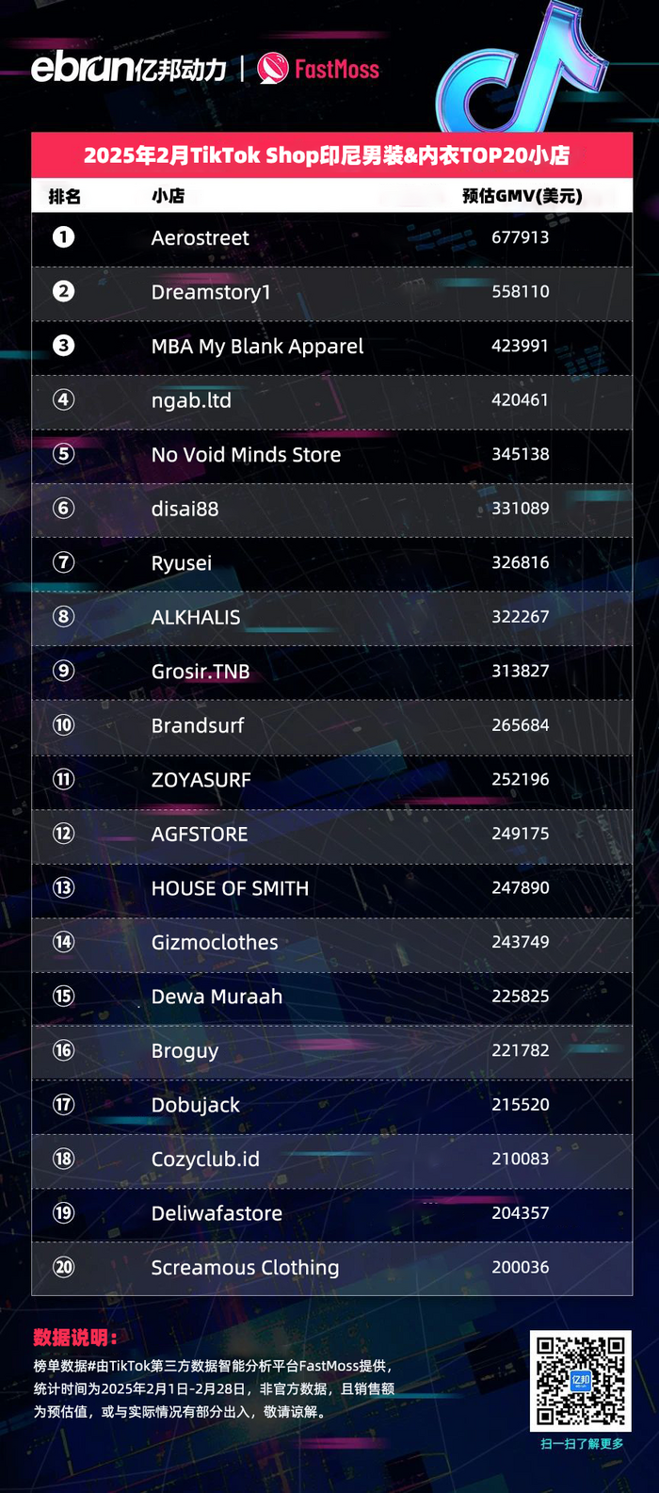Viewport: 659px width, 1493px height.
Task: Click the FastMoss logo icon
Action: coord(273,68)
